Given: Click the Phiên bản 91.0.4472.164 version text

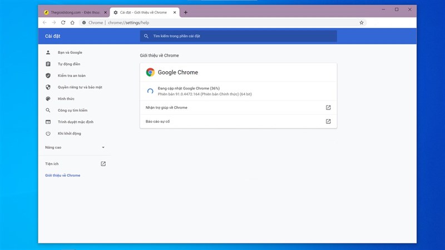Looking at the screenshot, I should [205, 94].
